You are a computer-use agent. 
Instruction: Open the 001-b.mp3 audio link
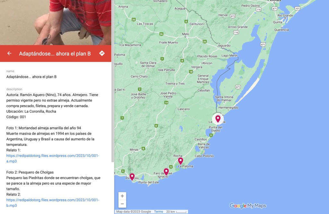53,203
